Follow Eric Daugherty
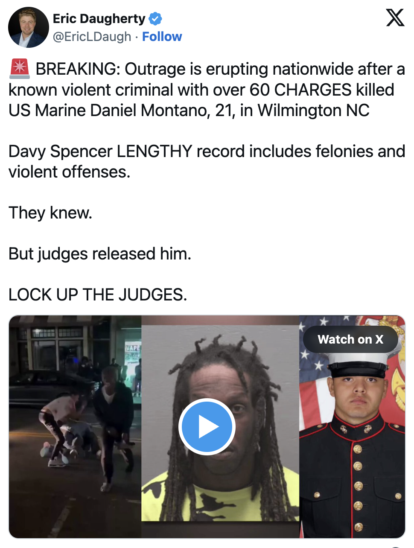Viewport: 414px width, 548px height. pyautogui.click(x=162, y=37)
